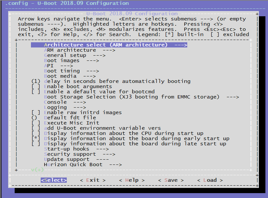
Task: Open the ARM architecture submenu
Action: [x=80, y=50]
